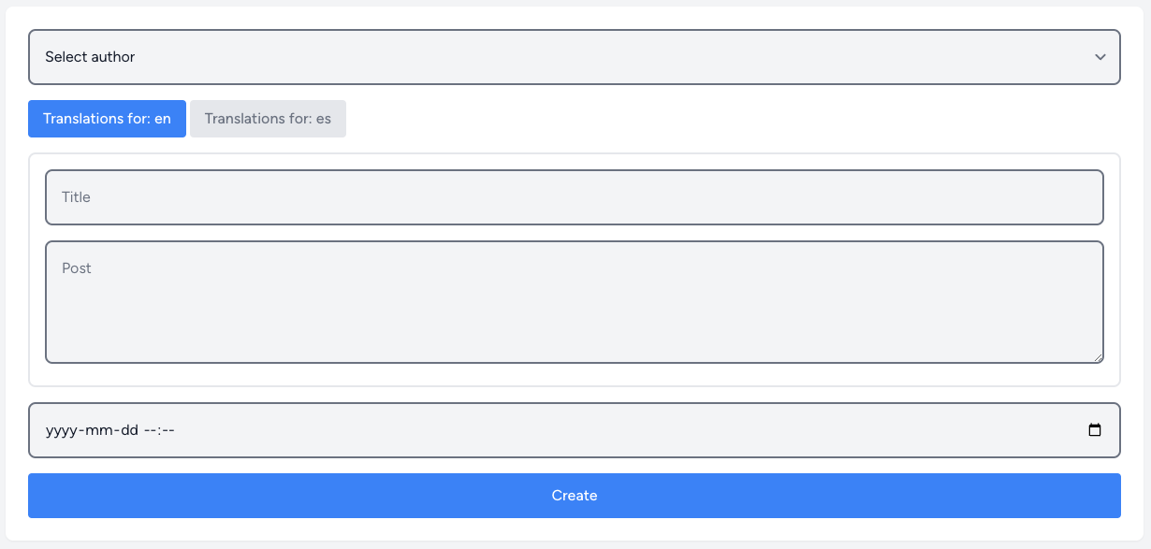The width and height of the screenshot is (1151, 549).
Task: Select the dd day segment
Action: pos(128,430)
